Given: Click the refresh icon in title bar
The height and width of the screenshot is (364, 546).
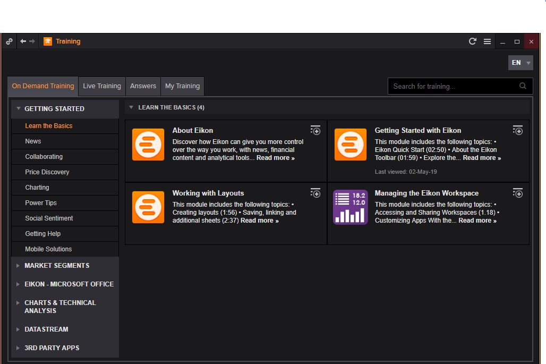Looking at the screenshot, I should click(x=472, y=41).
